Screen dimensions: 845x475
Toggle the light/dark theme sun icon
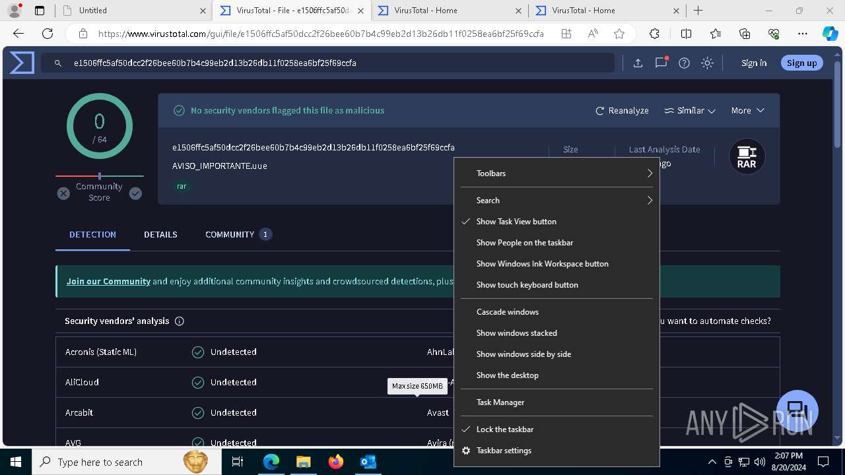(x=707, y=63)
